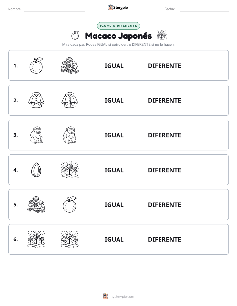Select the orange image in row 5
Viewport: 237px width, 306px height.
point(70,205)
